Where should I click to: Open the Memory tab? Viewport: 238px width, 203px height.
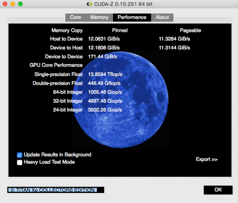[x=99, y=18]
